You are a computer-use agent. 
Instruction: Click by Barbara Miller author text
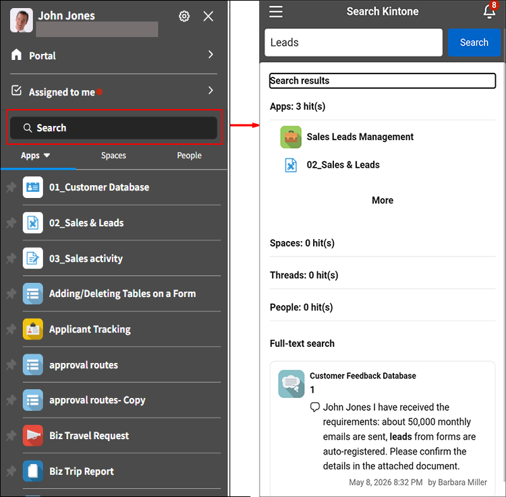pyautogui.click(x=457, y=482)
